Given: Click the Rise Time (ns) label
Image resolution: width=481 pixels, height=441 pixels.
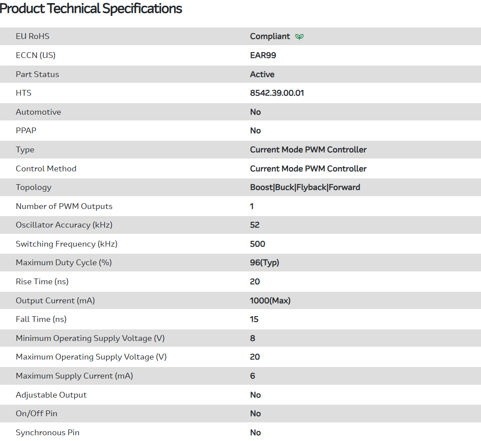Looking at the screenshot, I should tap(42, 282).
